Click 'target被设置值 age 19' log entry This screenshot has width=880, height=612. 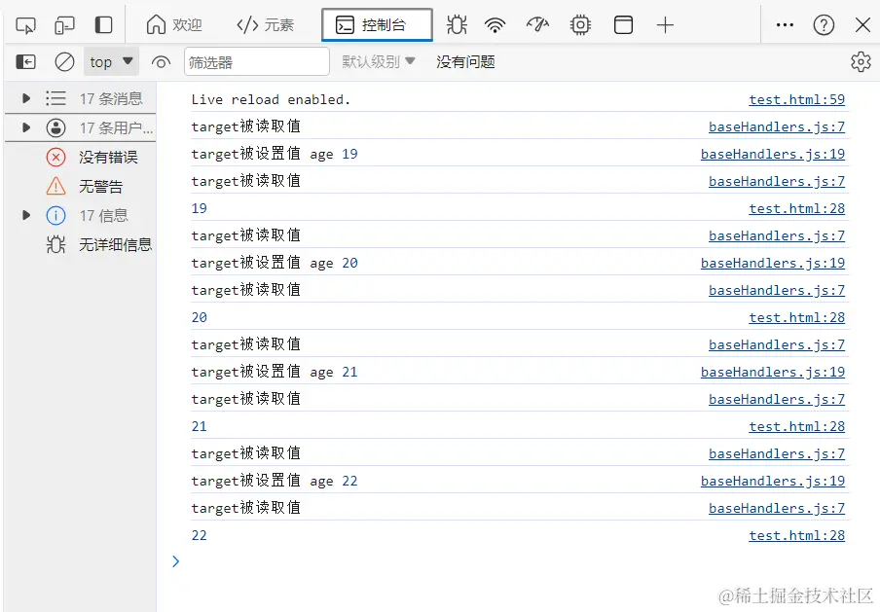click(x=275, y=154)
